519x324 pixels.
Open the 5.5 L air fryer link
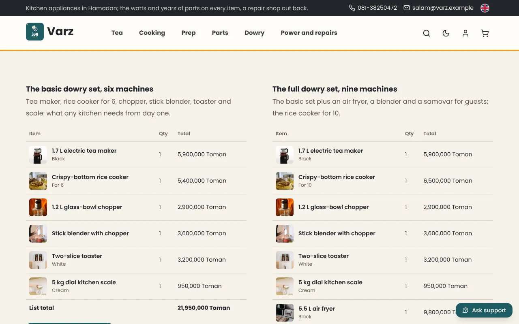pos(317,309)
